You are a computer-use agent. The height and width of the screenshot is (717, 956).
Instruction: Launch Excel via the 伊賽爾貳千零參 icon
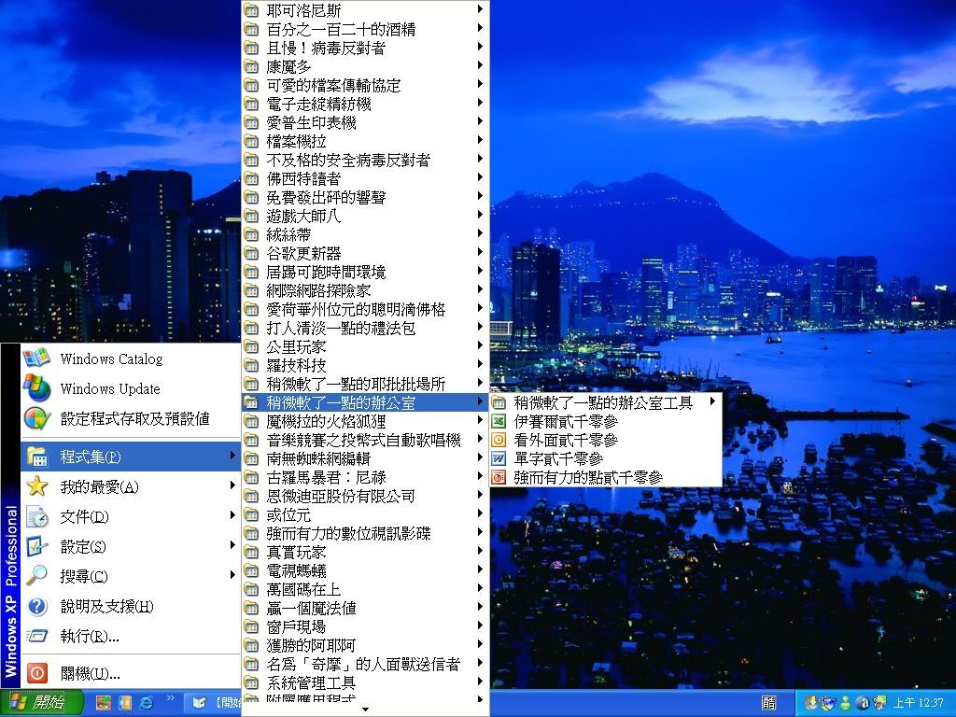(x=499, y=421)
